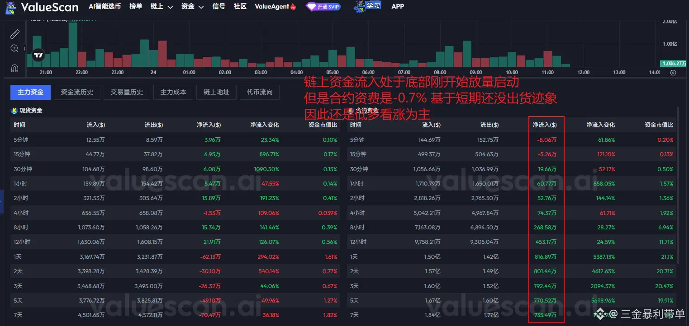Activate the zoom-in magnifier tool

click(14, 48)
